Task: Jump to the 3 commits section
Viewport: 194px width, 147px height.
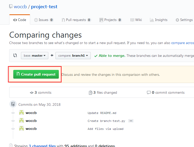Action: point(41,93)
